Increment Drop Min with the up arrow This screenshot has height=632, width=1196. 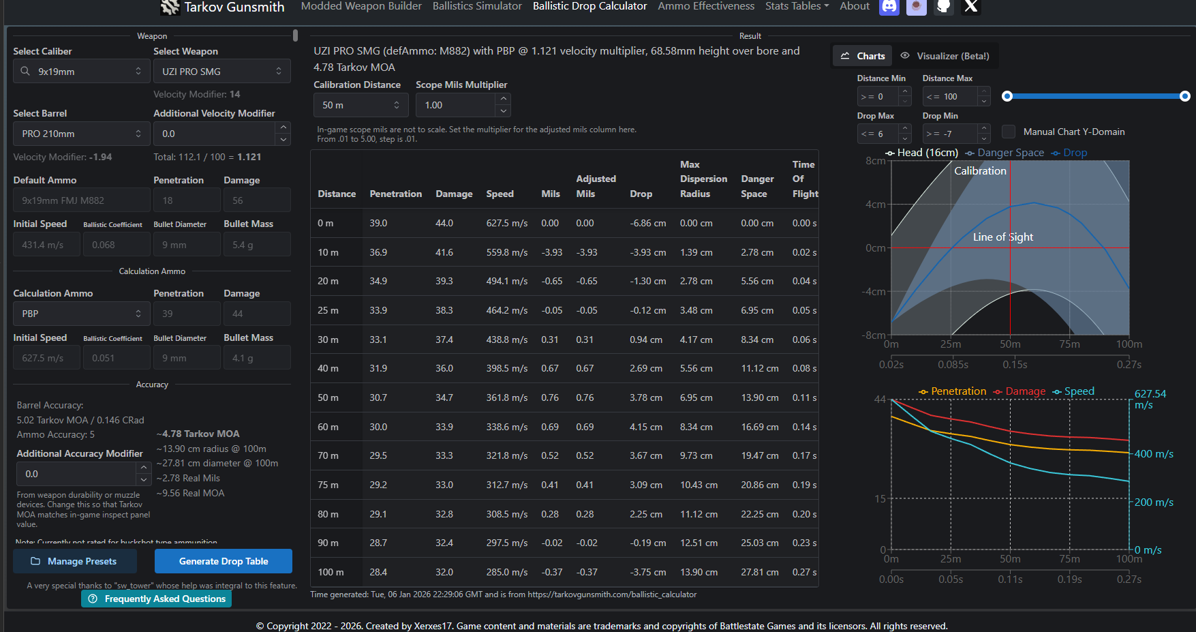983,129
